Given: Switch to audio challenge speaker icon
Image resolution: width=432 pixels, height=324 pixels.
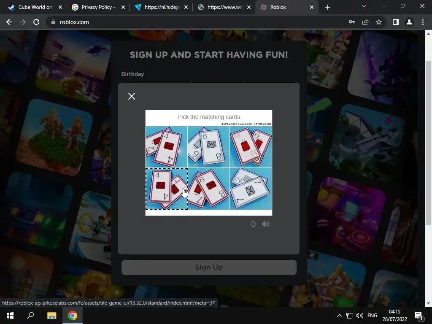Looking at the screenshot, I should (265, 224).
